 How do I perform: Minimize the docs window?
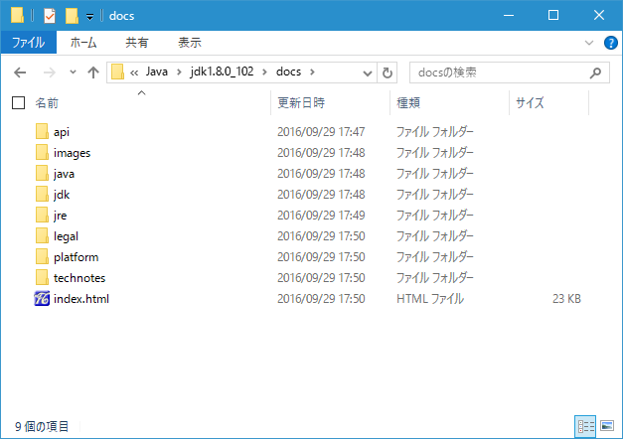[x=509, y=16]
